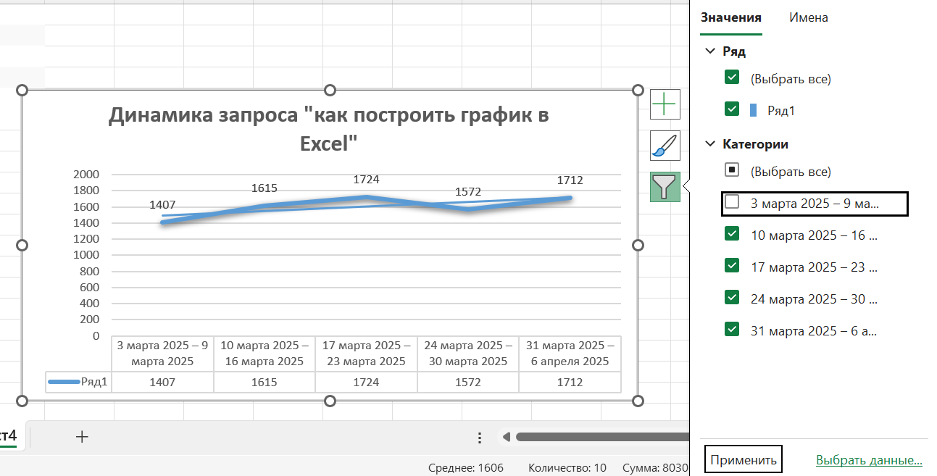This screenshot has height=476, width=937.
Task: Collapse the Категории section chevron
Action: tap(709, 144)
